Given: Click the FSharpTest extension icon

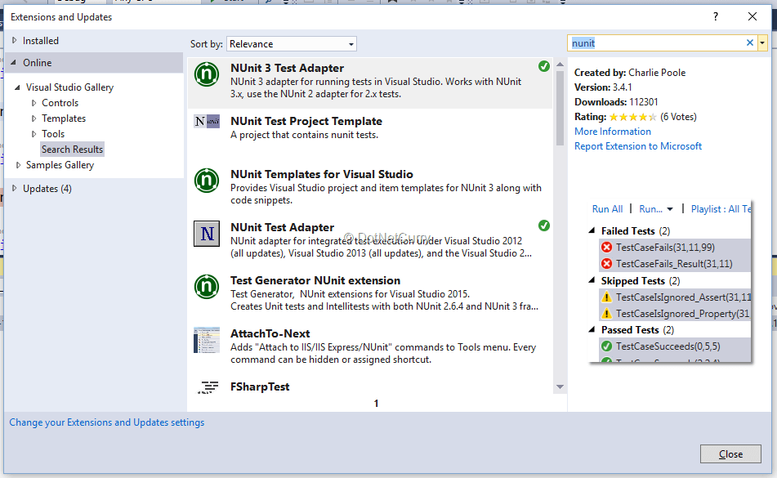Looking at the screenshot, I should click(x=208, y=387).
